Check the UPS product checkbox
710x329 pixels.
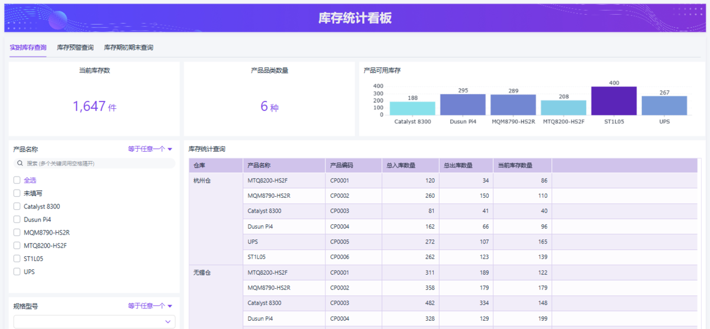17,272
